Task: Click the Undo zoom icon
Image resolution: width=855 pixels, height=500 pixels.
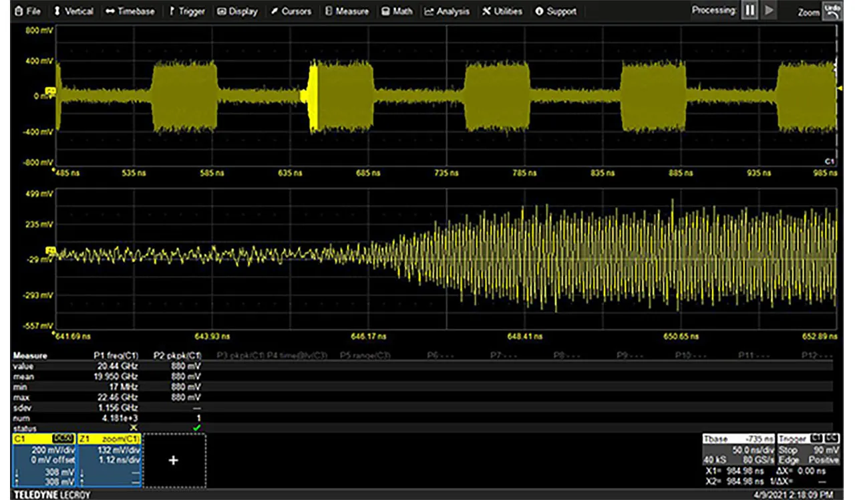Action: click(x=832, y=11)
